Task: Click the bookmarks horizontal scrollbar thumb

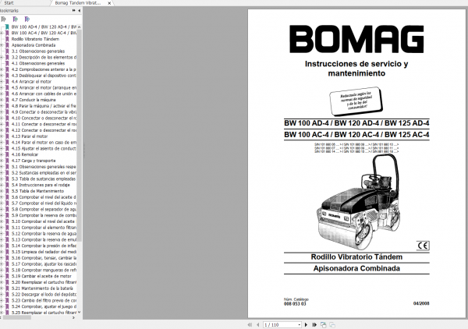Action: click(x=17, y=317)
